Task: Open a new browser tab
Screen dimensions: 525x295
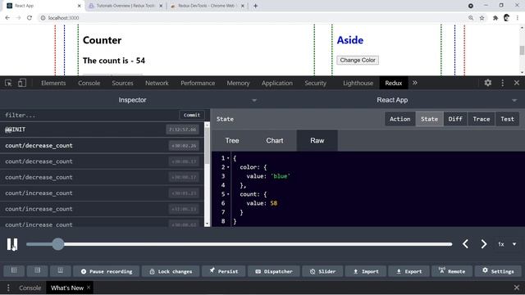Action: (x=255, y=6)
